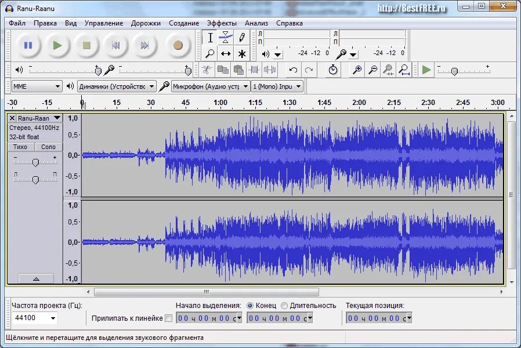
Task: Open current position time format dropdown
Action: click(x=410, y=318)
